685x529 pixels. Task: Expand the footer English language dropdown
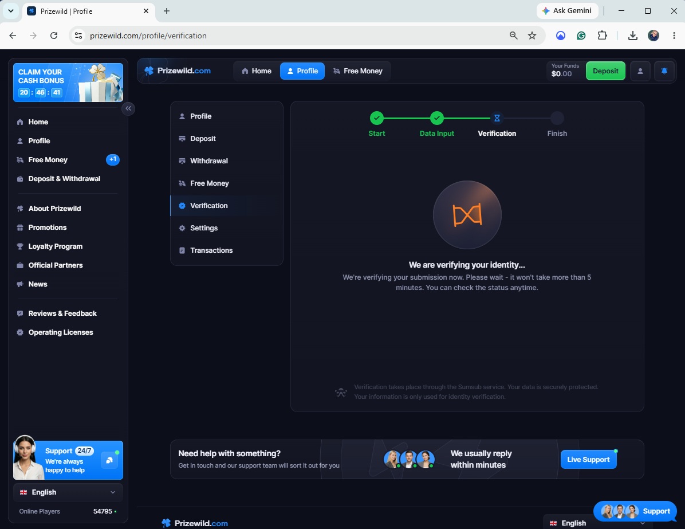point(597,523)
